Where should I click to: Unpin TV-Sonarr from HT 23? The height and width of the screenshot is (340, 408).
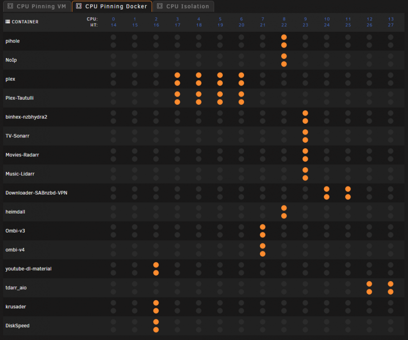coord(305,140)
